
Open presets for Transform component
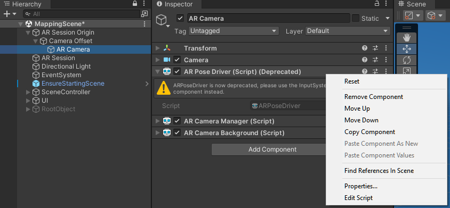tap(375, 48)
